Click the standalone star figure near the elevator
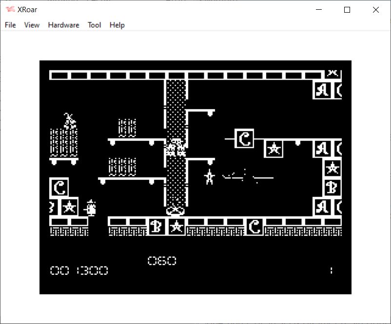This screenshot has height=324, width=391. pos(209,176)
